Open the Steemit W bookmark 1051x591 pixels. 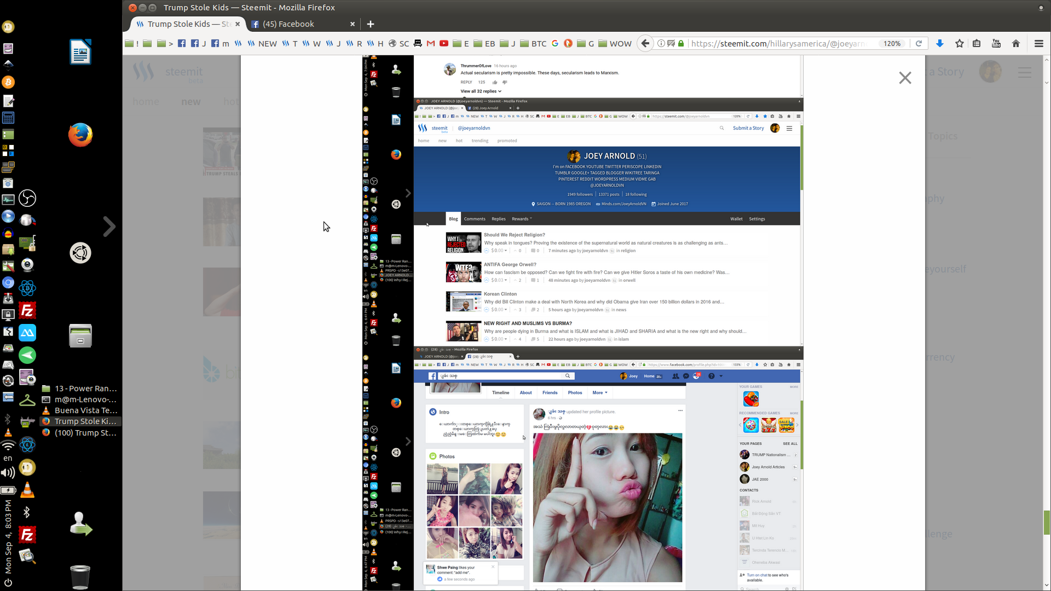pyautogui.click(x=311, y=44)
